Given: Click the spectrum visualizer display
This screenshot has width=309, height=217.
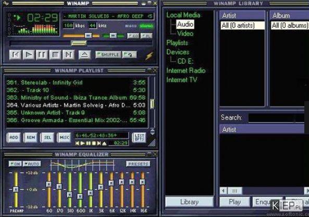Looking at the screenshot, I should point(36,29).
